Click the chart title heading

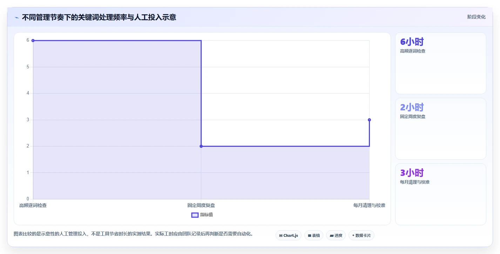[x=99, y=17]
